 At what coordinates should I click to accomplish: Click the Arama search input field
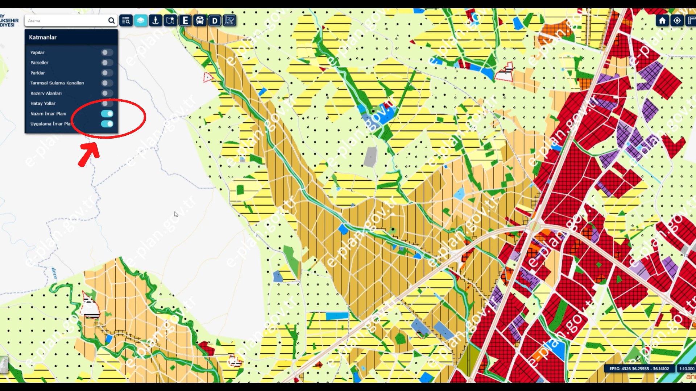coord(65,21)
